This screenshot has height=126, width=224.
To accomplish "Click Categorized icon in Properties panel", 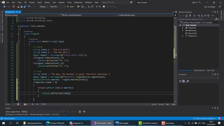I will [x=180, y=81].
